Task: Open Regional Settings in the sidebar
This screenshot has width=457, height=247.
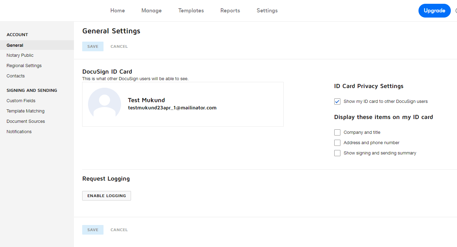Action: 24,66
